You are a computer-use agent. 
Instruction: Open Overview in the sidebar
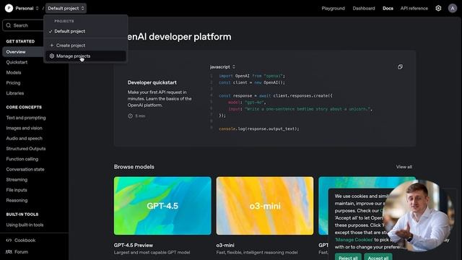(x=23, y=52)
